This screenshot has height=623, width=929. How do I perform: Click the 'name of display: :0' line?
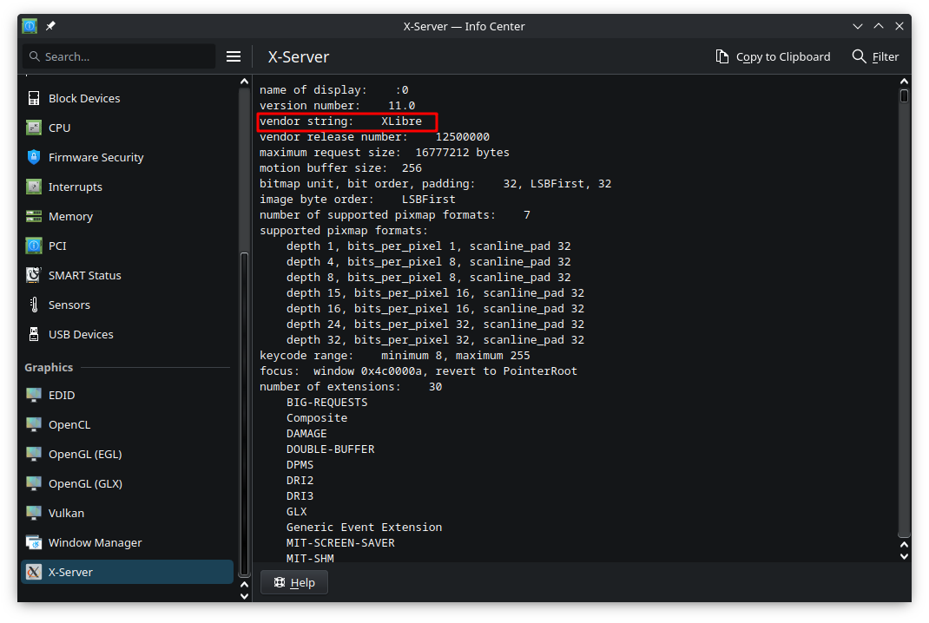pyautogui.click(x=334, y=90)
